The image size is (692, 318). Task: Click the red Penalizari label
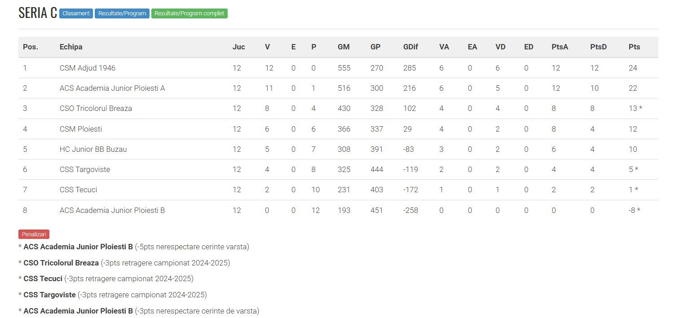point(34,234)
